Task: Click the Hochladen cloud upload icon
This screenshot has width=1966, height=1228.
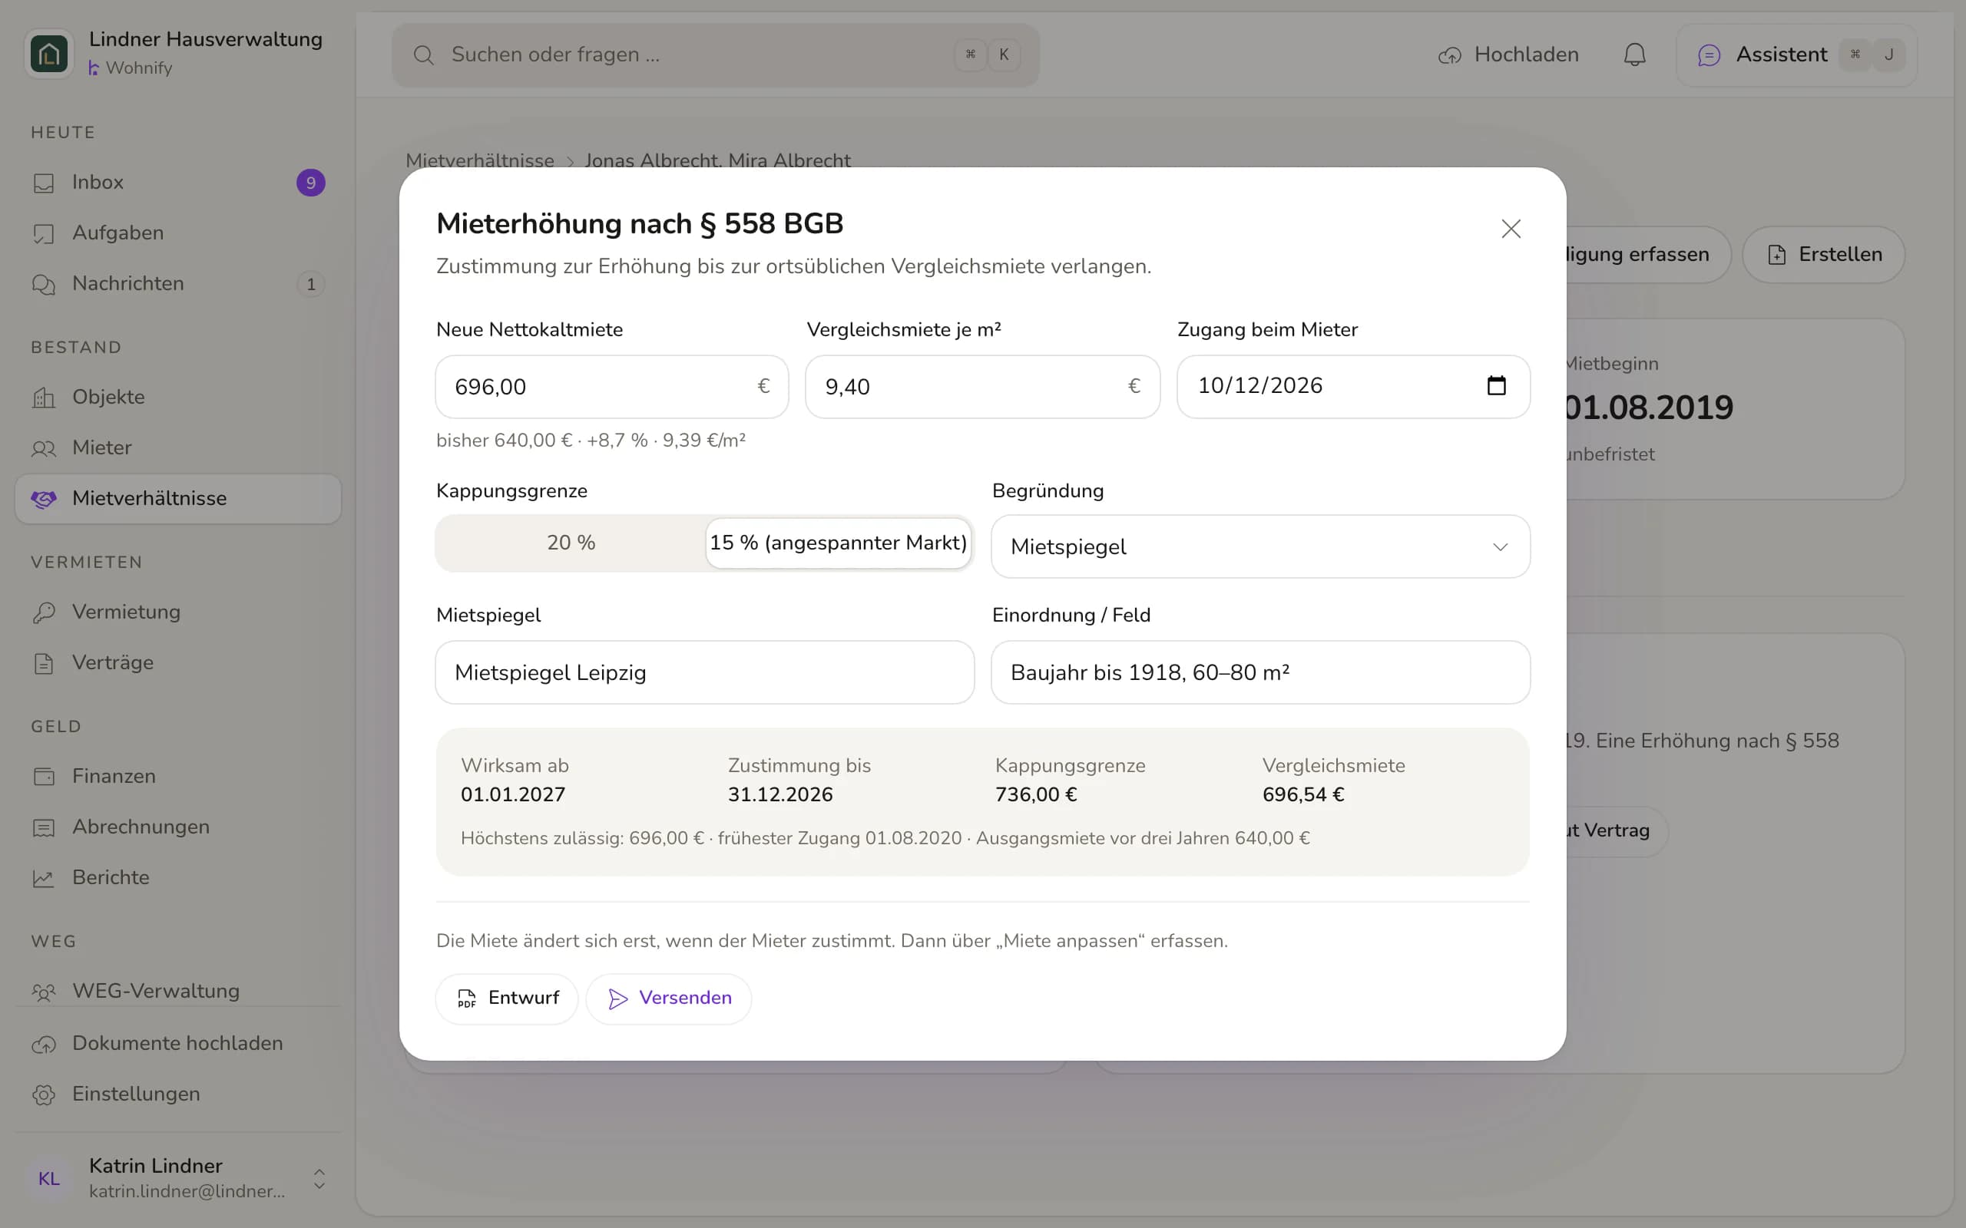Action: (x=1449, y=55)
